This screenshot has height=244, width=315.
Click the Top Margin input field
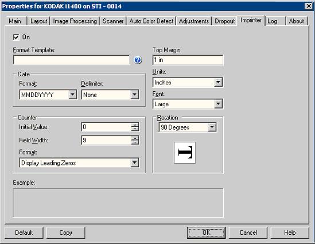click(188, 60)
